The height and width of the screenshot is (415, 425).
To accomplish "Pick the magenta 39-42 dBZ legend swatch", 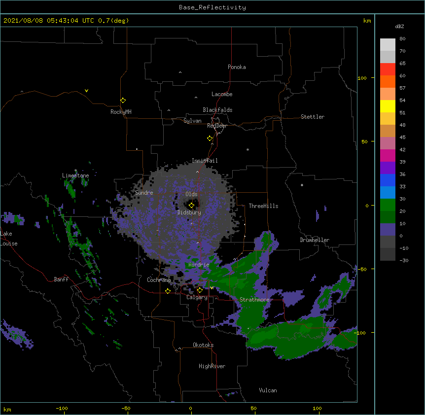I will (388, 155).
